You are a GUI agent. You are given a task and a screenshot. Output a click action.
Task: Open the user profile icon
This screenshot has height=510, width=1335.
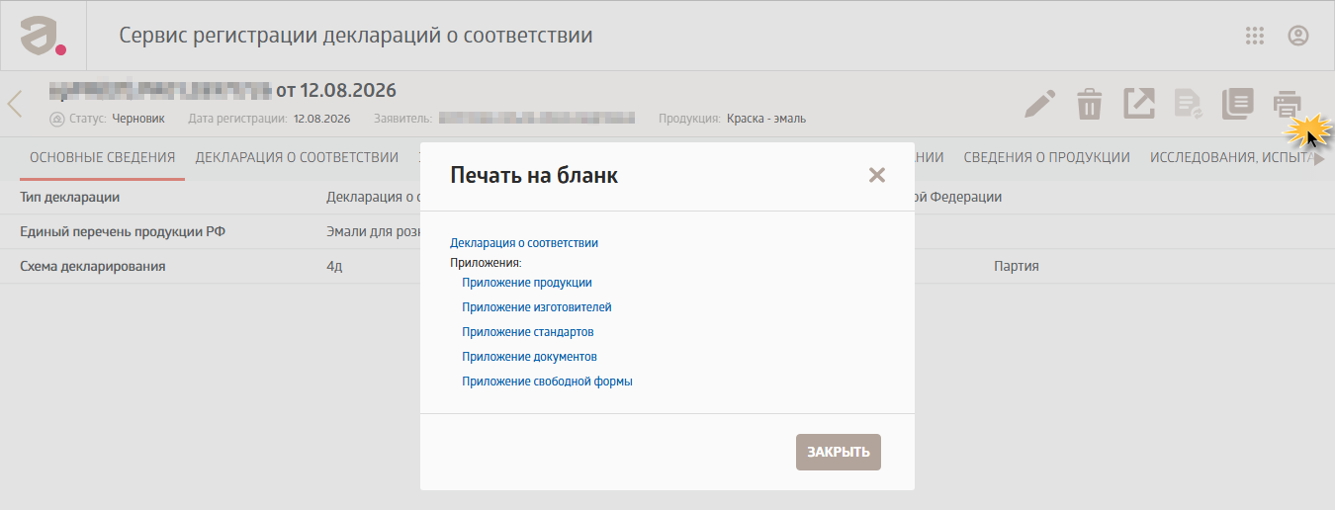pos(1298,36)
